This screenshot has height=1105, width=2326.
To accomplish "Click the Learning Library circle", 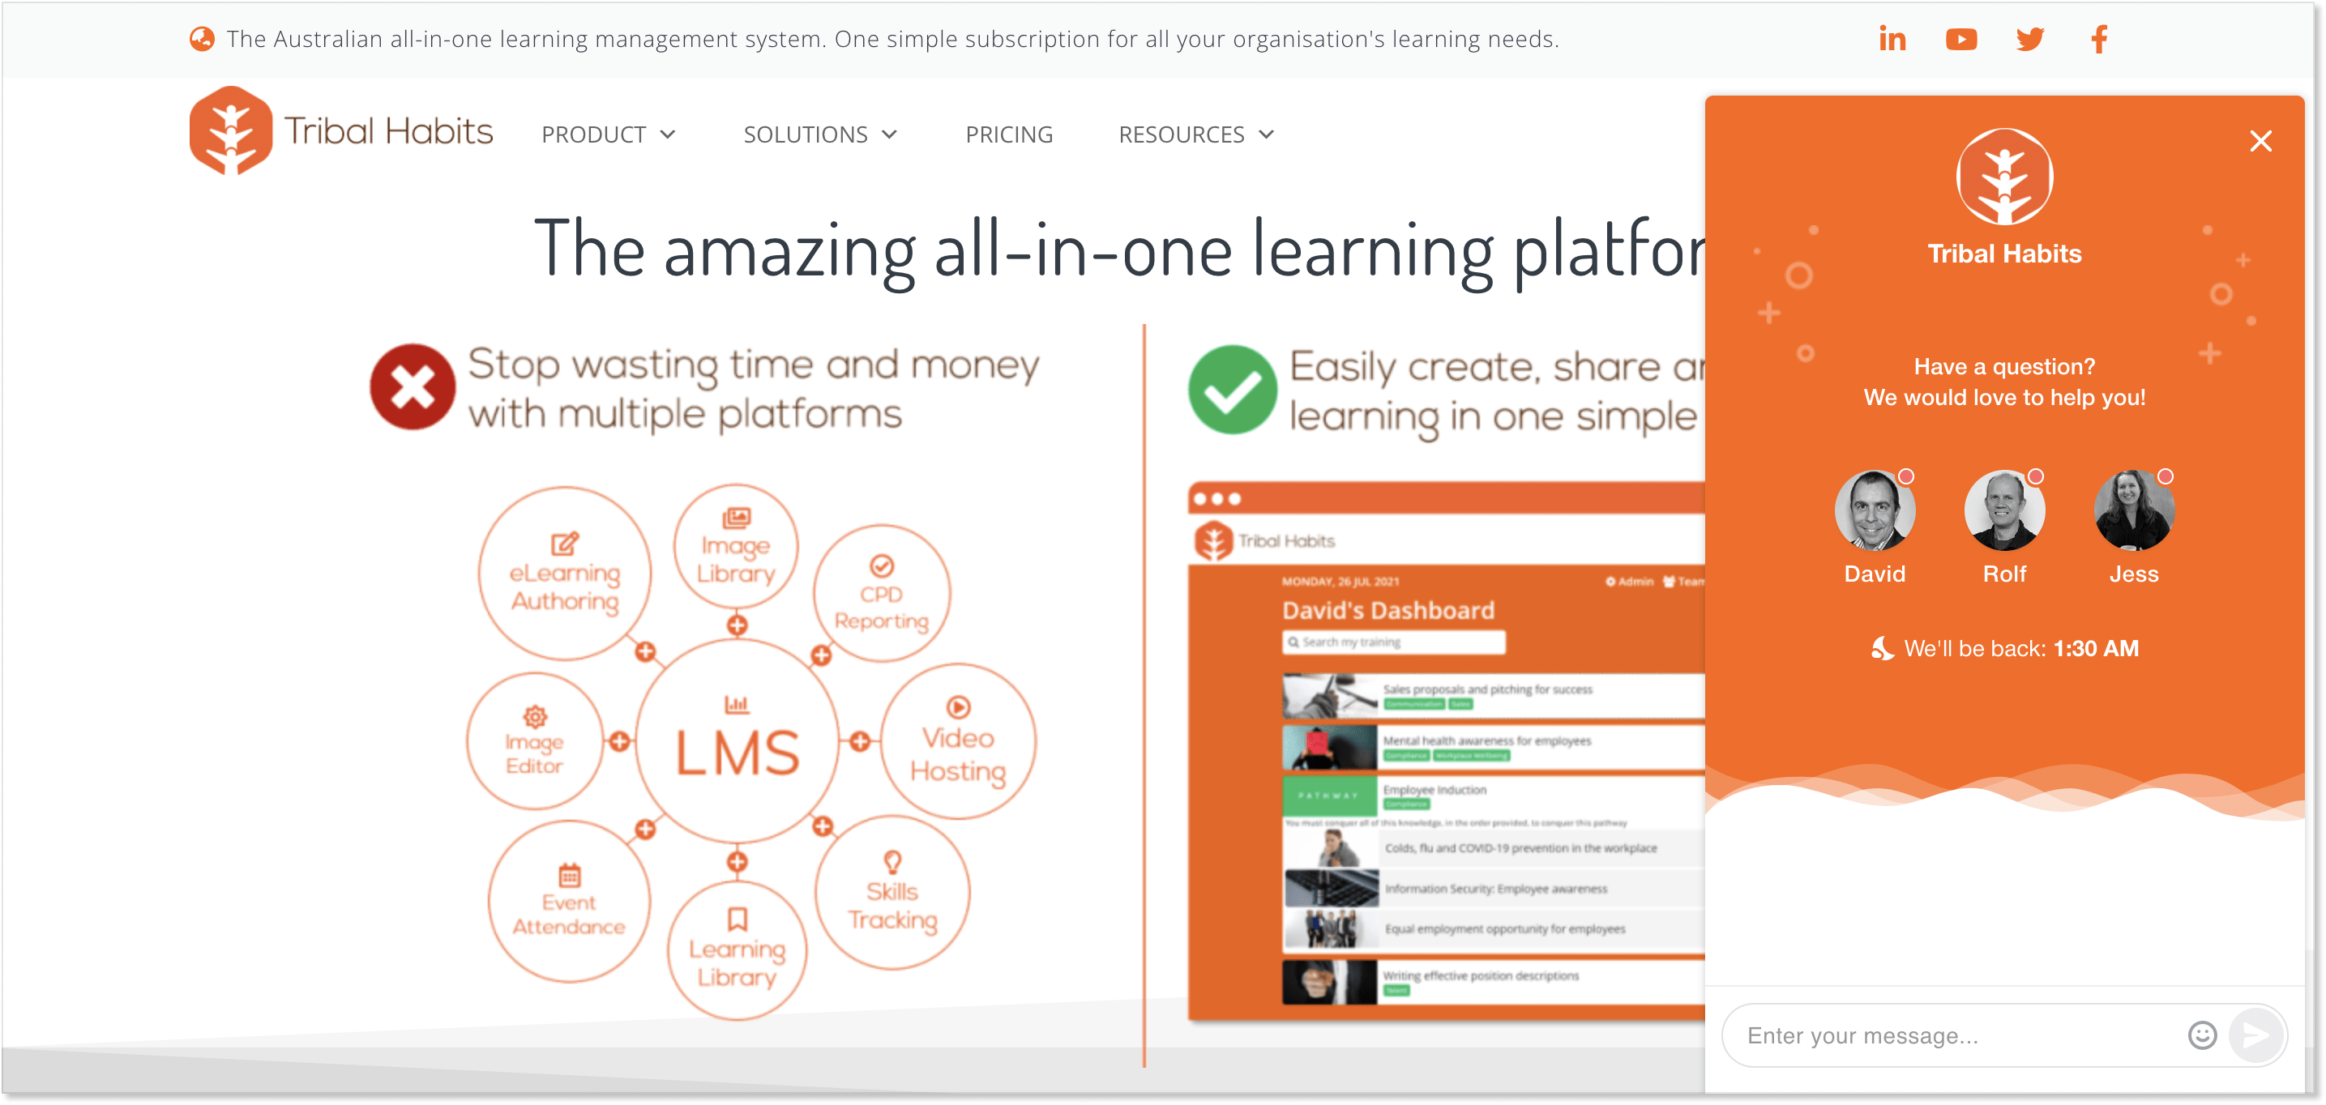I will pos(736,950).
